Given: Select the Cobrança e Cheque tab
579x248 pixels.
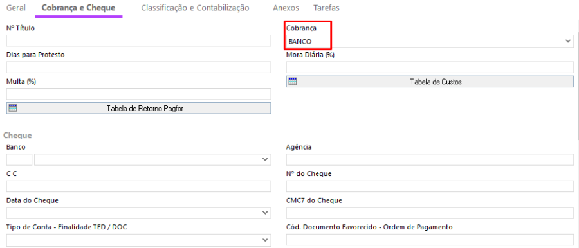Looking at the screenshot, I should (78, 8).
